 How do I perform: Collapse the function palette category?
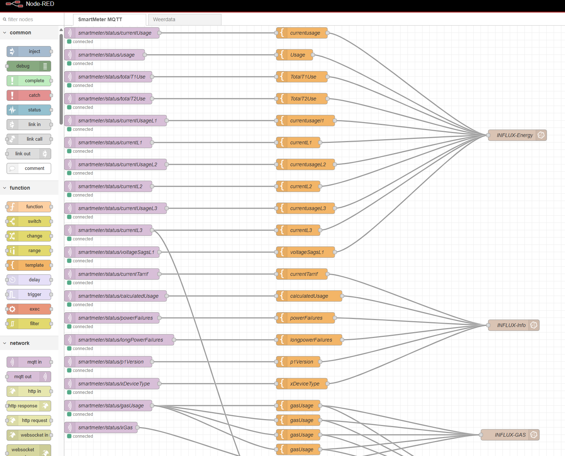coord(29,188)
